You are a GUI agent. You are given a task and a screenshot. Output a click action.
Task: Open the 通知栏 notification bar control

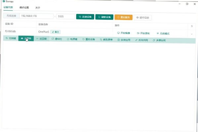[x=57, y=39]
